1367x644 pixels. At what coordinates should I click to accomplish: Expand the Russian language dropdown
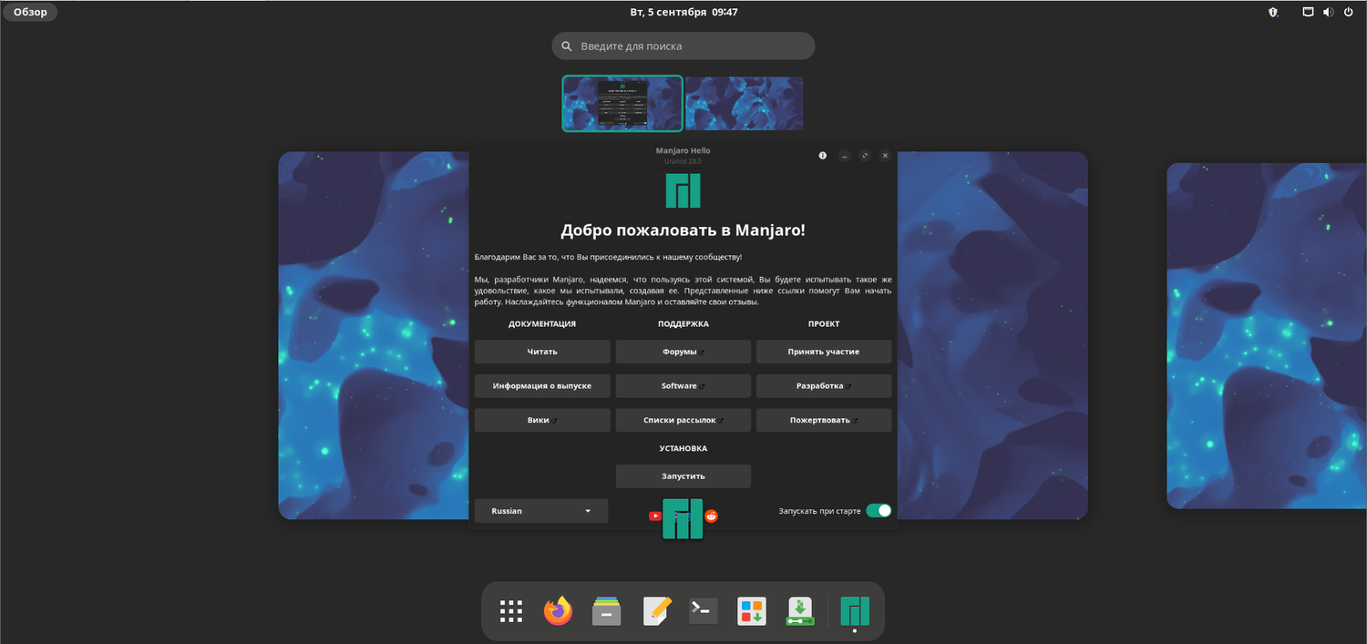pos(541,511)
